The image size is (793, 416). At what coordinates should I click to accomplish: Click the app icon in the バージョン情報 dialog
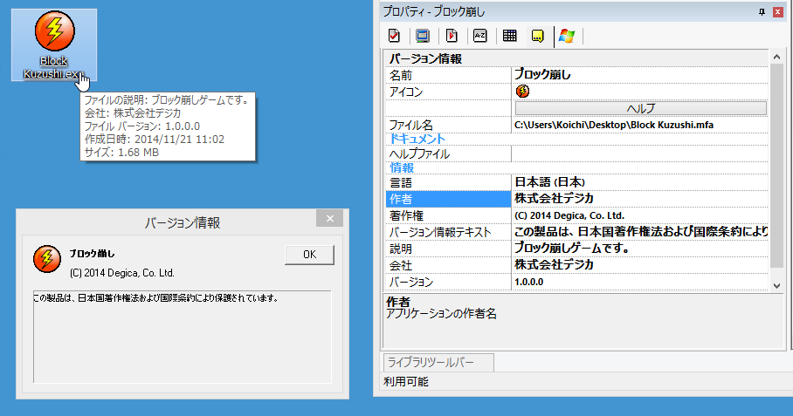(x=47, y=259)
